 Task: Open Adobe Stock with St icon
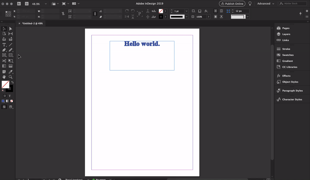click(x=26, y=4)
